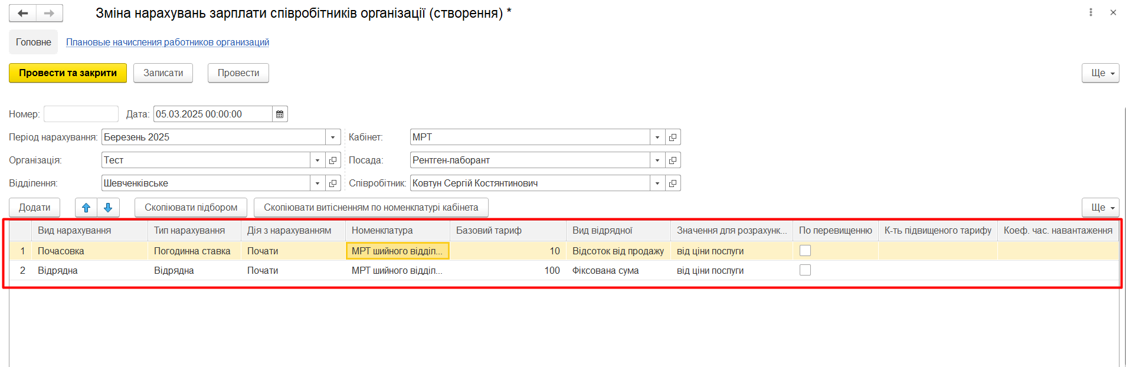The image size is (1126, 367).
Task: Switch to the Головне tab
Action: point(34,42)
